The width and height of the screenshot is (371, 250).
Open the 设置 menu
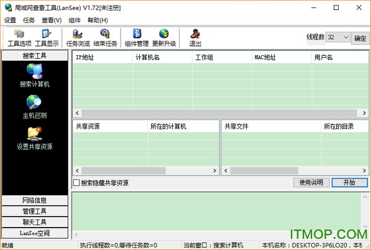click(x=10, y=20)
